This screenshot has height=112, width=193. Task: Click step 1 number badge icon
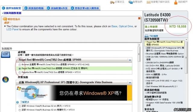click(x=3, y=8)
